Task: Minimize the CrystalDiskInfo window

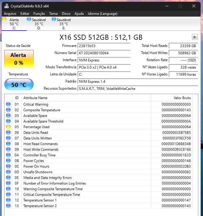Action: (x=167, y=6)
